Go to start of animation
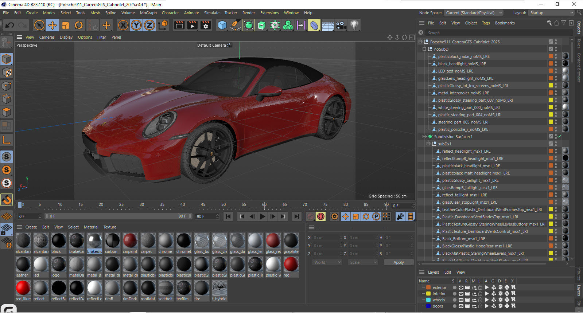The width and height of the screenshot is (583, 313). click(x=228, y=216)
